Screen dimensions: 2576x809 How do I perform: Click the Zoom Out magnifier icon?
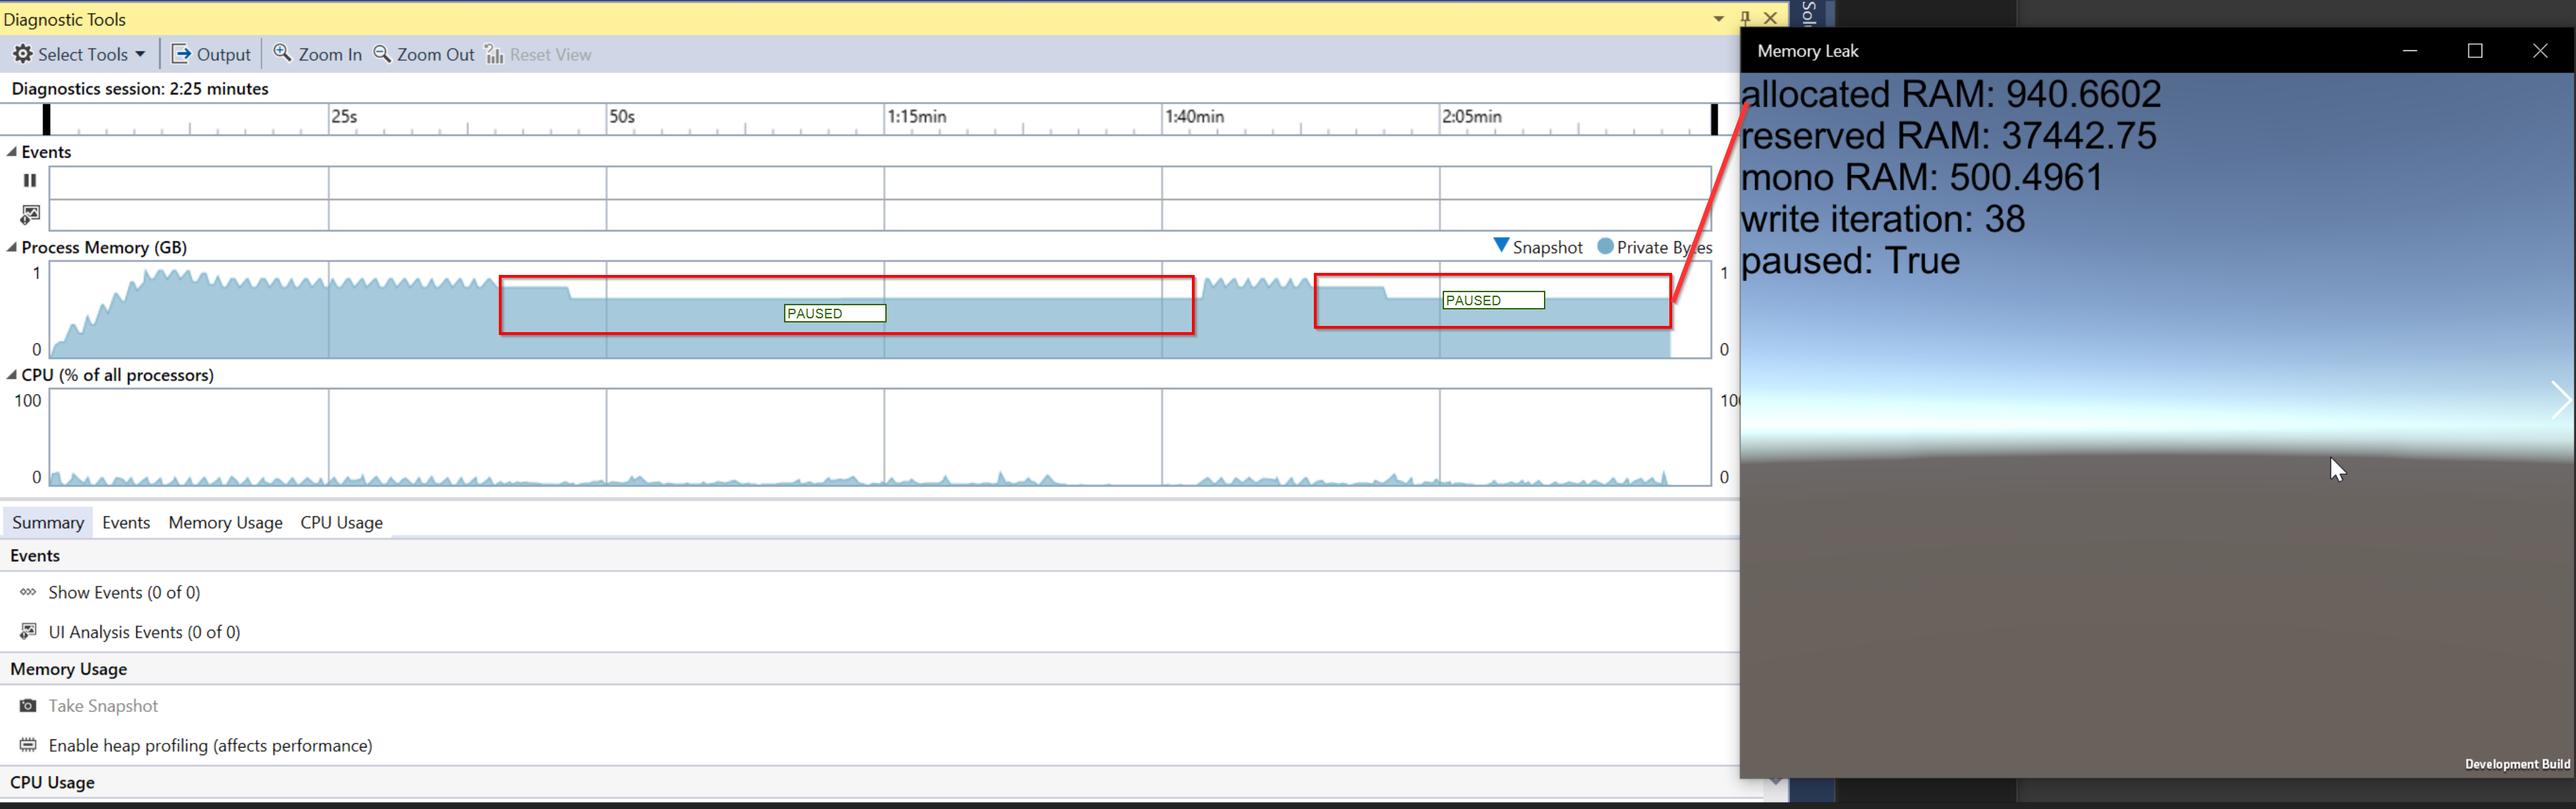pos(382,54)
